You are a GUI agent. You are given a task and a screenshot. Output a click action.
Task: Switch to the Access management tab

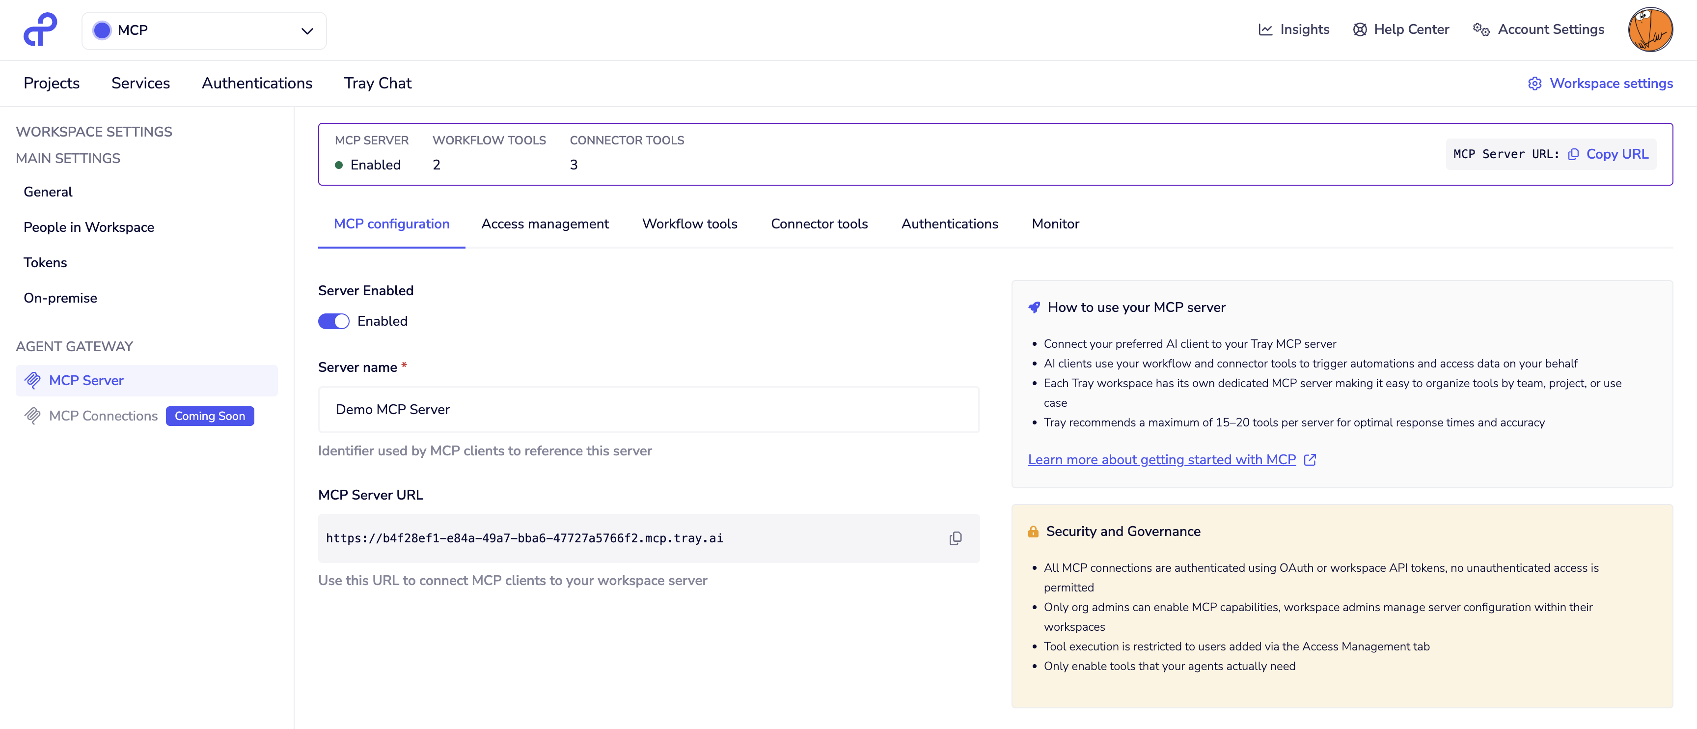(x=546, y=224)
